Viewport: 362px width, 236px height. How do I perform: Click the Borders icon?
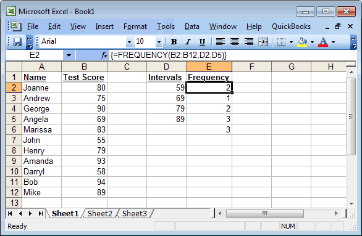[281, 42]
